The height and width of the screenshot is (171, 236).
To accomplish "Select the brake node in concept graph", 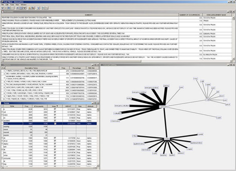I will click(x=167, y=139).
